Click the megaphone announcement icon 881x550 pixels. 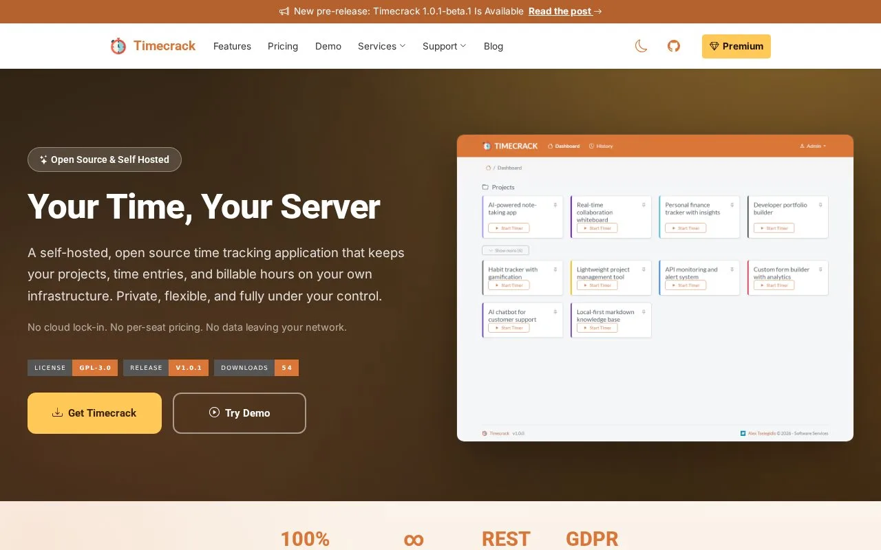tap(284, 11)
